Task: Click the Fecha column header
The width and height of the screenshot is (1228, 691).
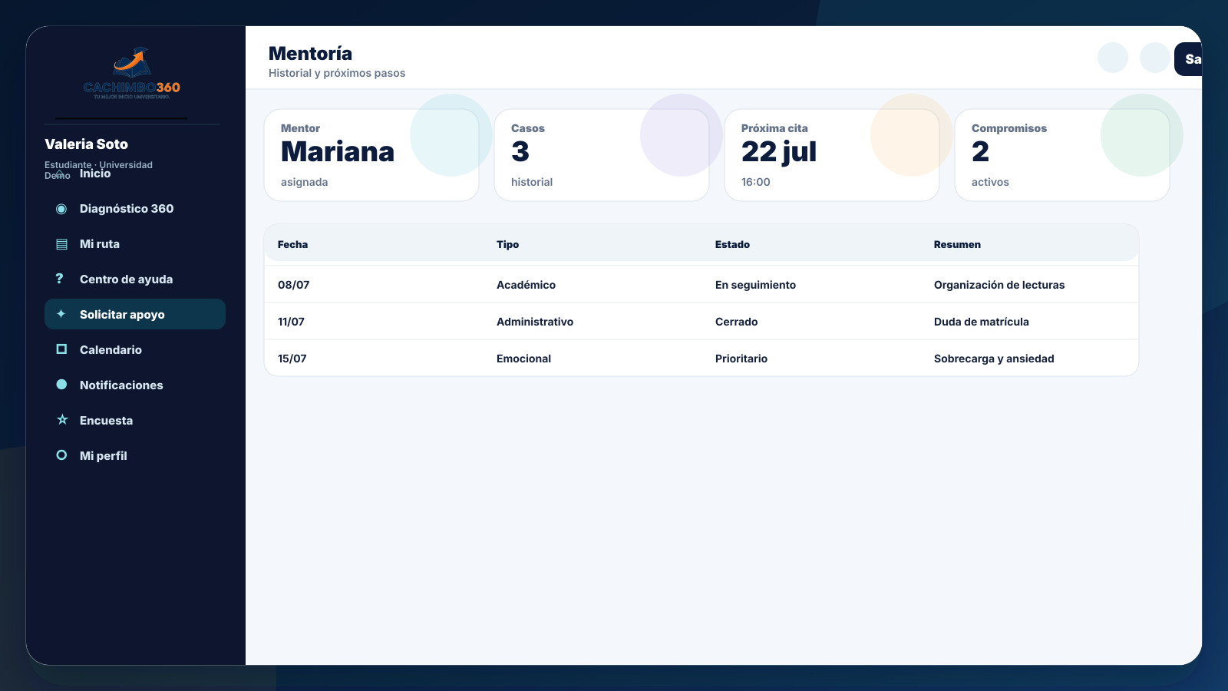Action: [x=292, y=244]
